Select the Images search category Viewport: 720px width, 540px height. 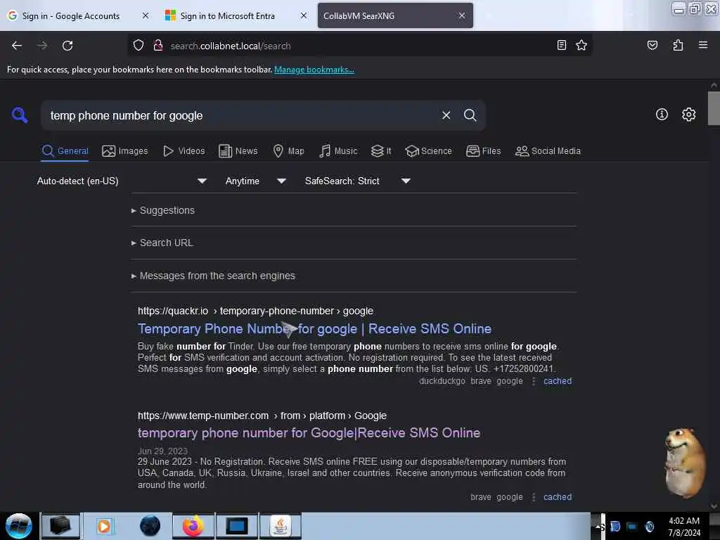coord(125,151)
